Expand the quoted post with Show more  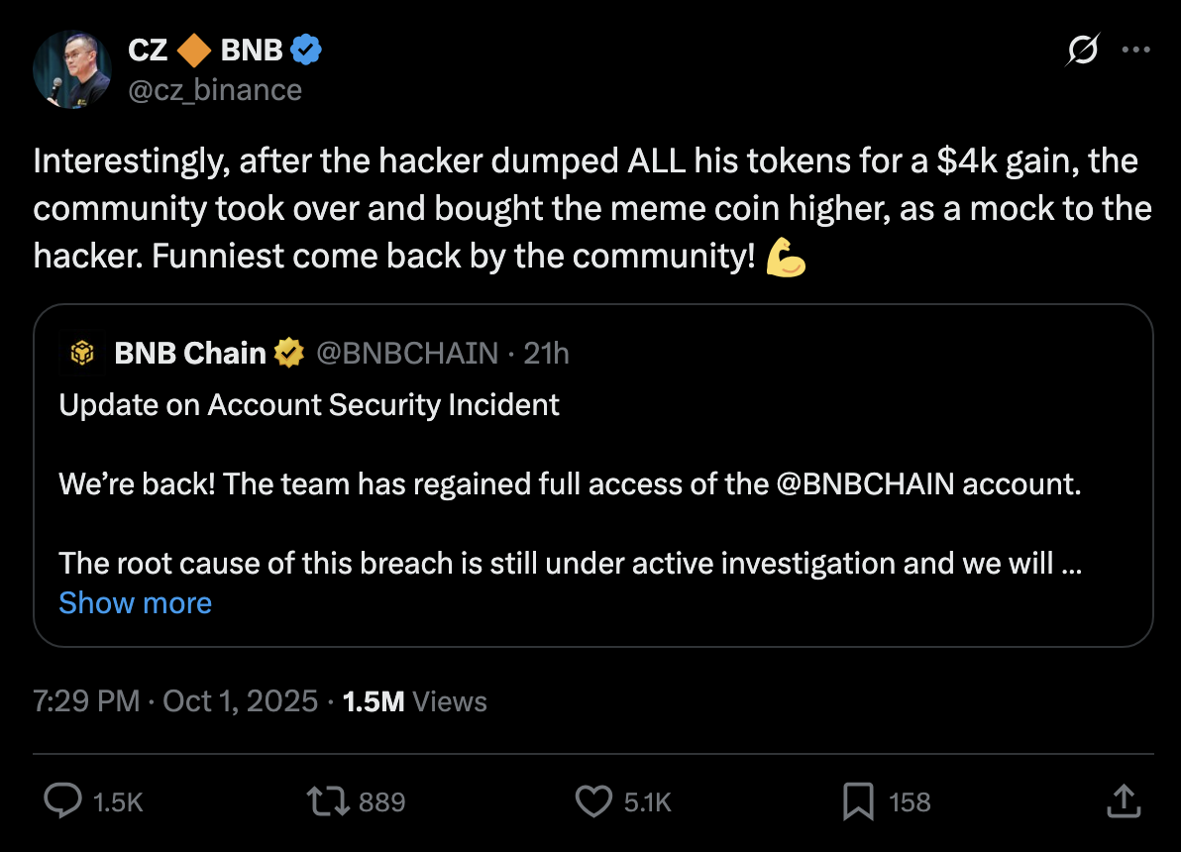[135, 603]
